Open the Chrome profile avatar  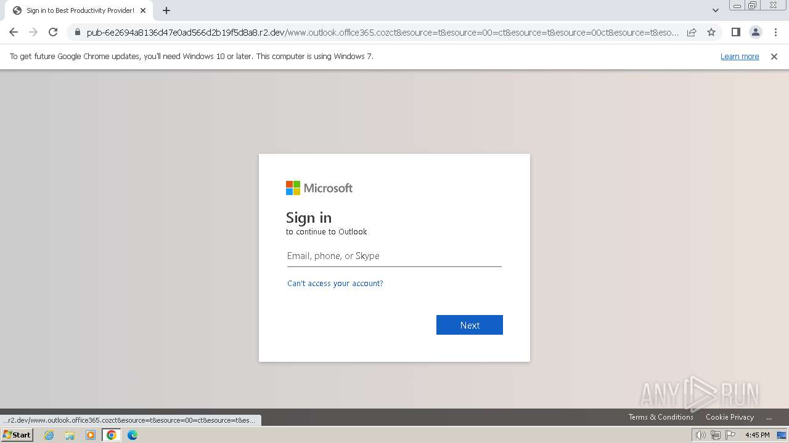756,32
